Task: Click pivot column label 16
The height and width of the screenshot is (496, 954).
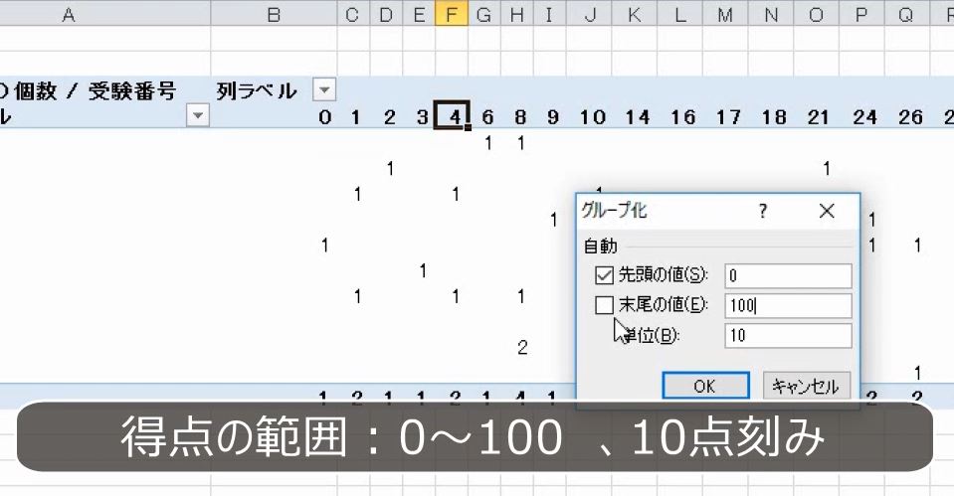Action: click(683, 116)
